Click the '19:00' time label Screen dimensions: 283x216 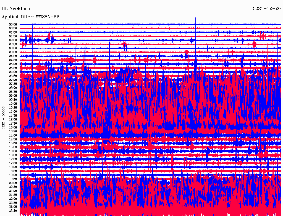pyautogui.click(x=13, y=175)
